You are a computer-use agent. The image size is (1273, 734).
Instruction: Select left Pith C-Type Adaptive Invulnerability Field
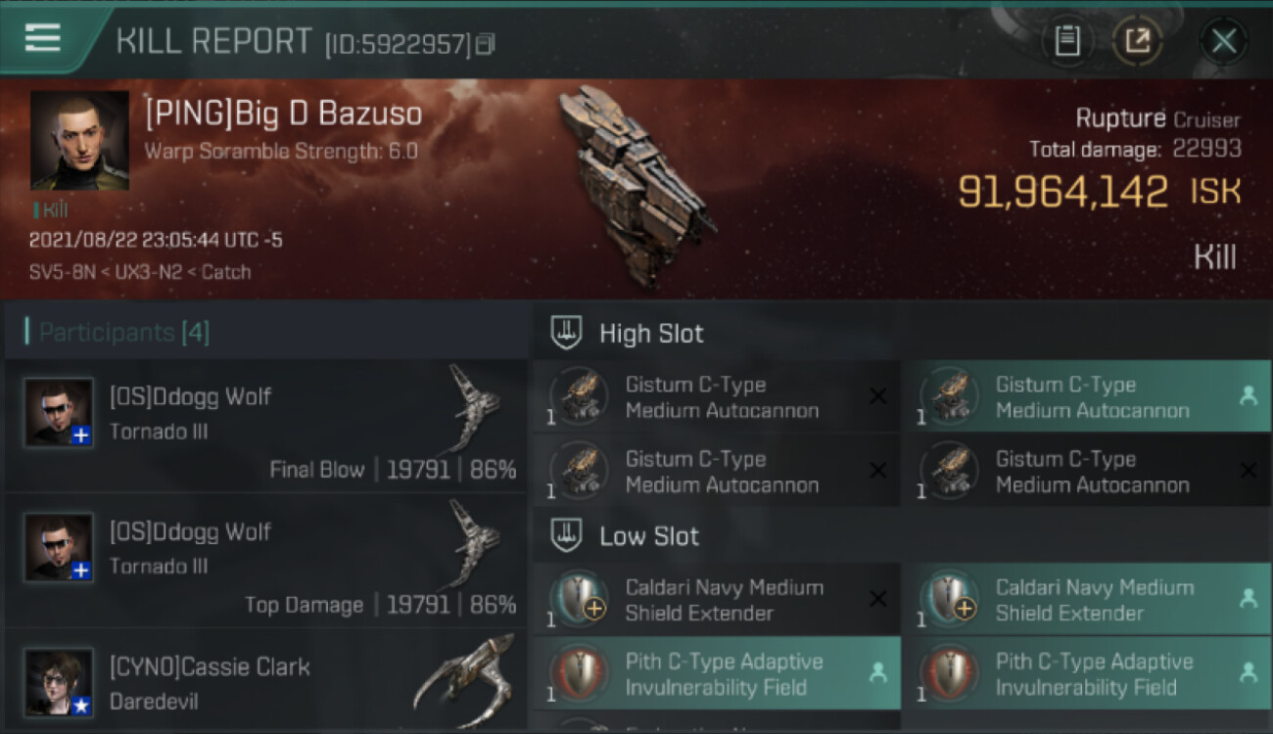point(717,673)
